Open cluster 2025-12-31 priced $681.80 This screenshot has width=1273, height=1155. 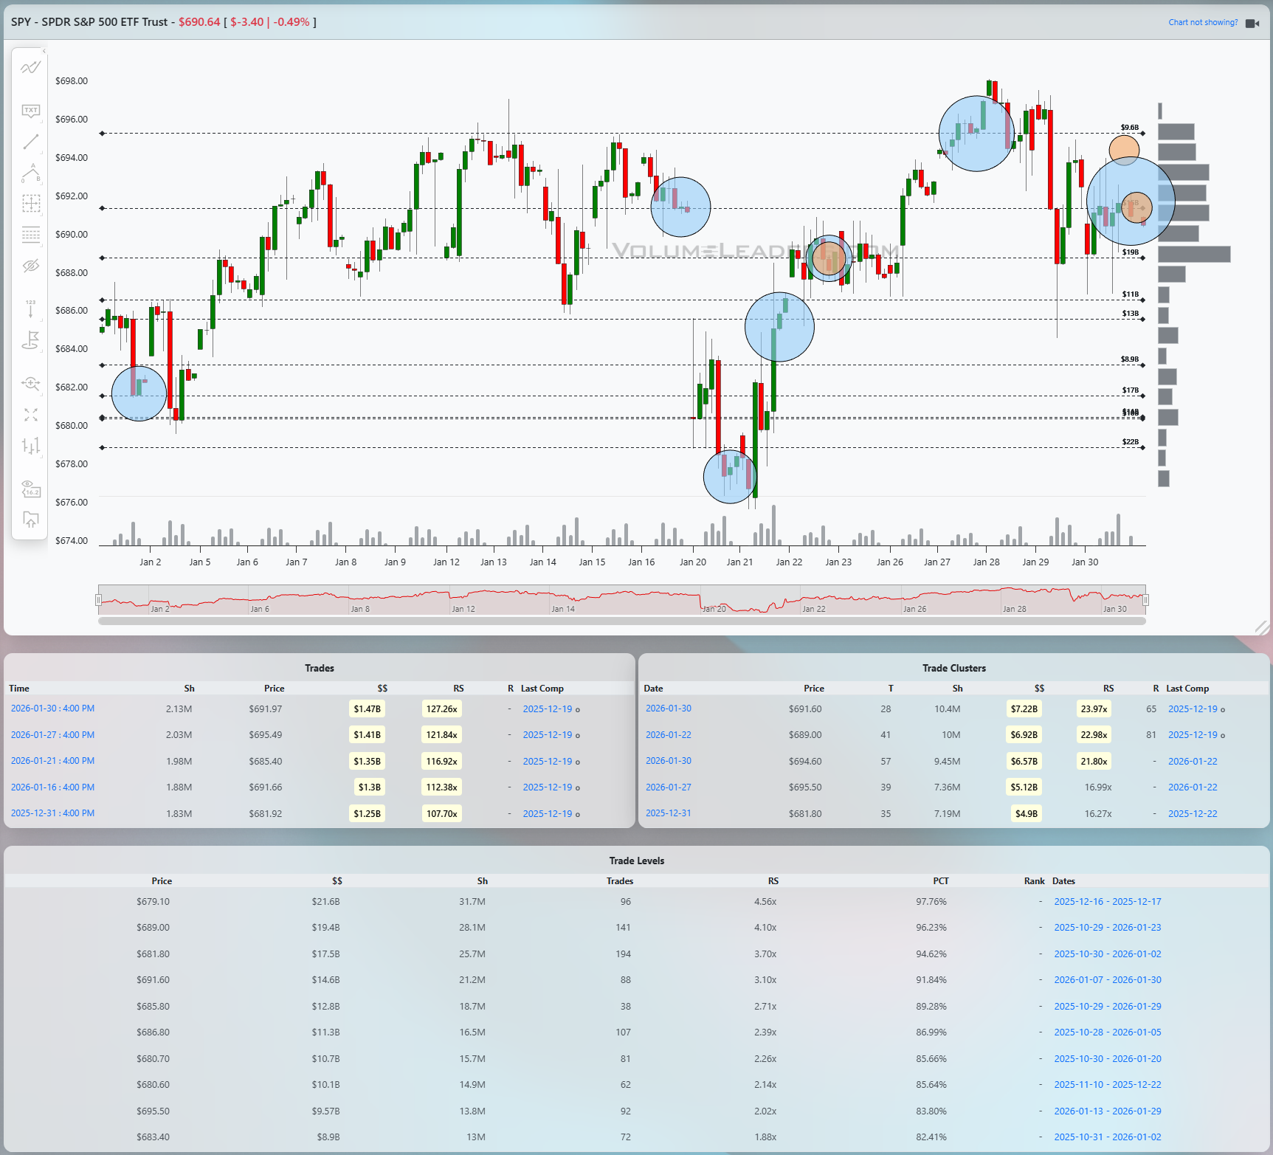click(x=669, y=813)
